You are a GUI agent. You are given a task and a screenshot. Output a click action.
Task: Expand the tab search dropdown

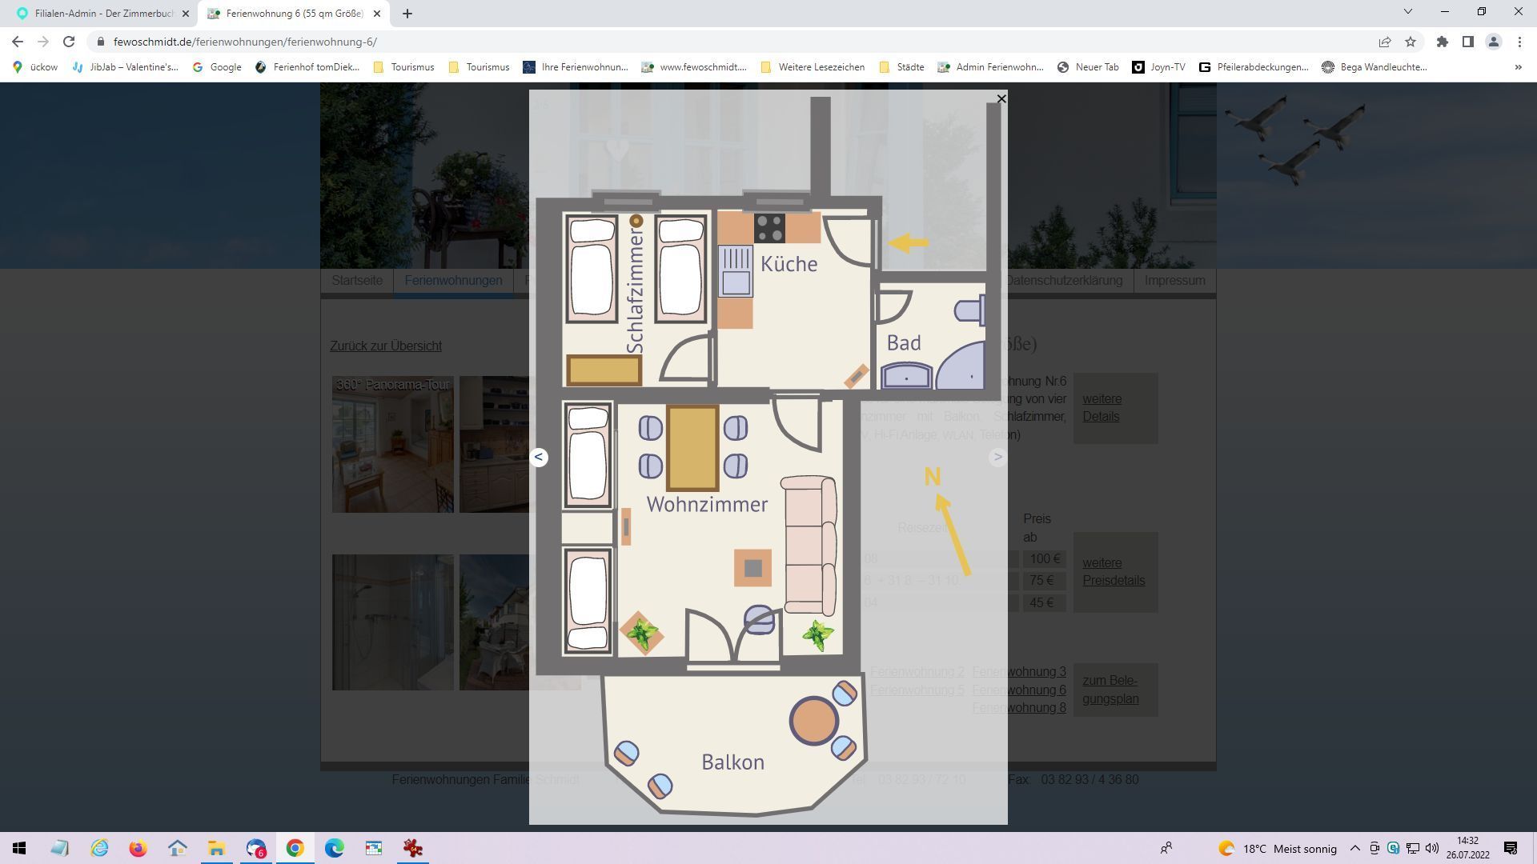[x=1407, y=11]
